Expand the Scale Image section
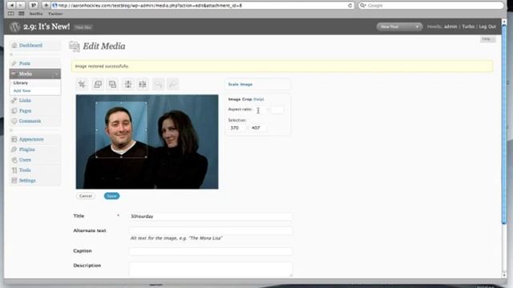Image resolution: width=513 pixels, height=288 pixels. 240,84
